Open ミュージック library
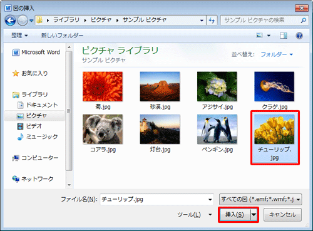Viewport: 313px width, 231px height. [x=38, y=136]
